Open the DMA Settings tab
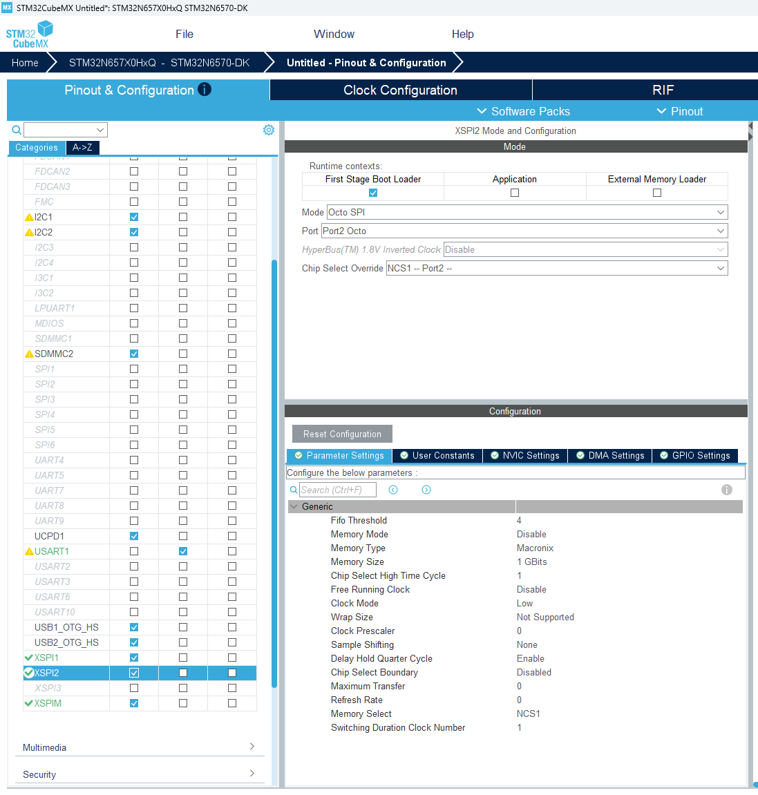 coord(610,455)
